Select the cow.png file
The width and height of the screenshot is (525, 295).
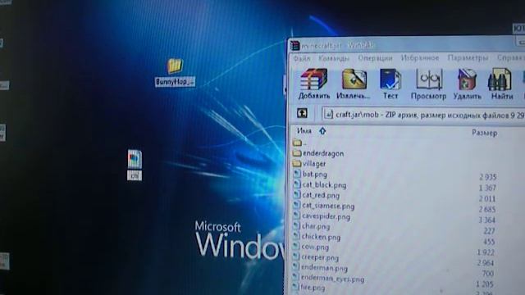click(x=311, y=247)
